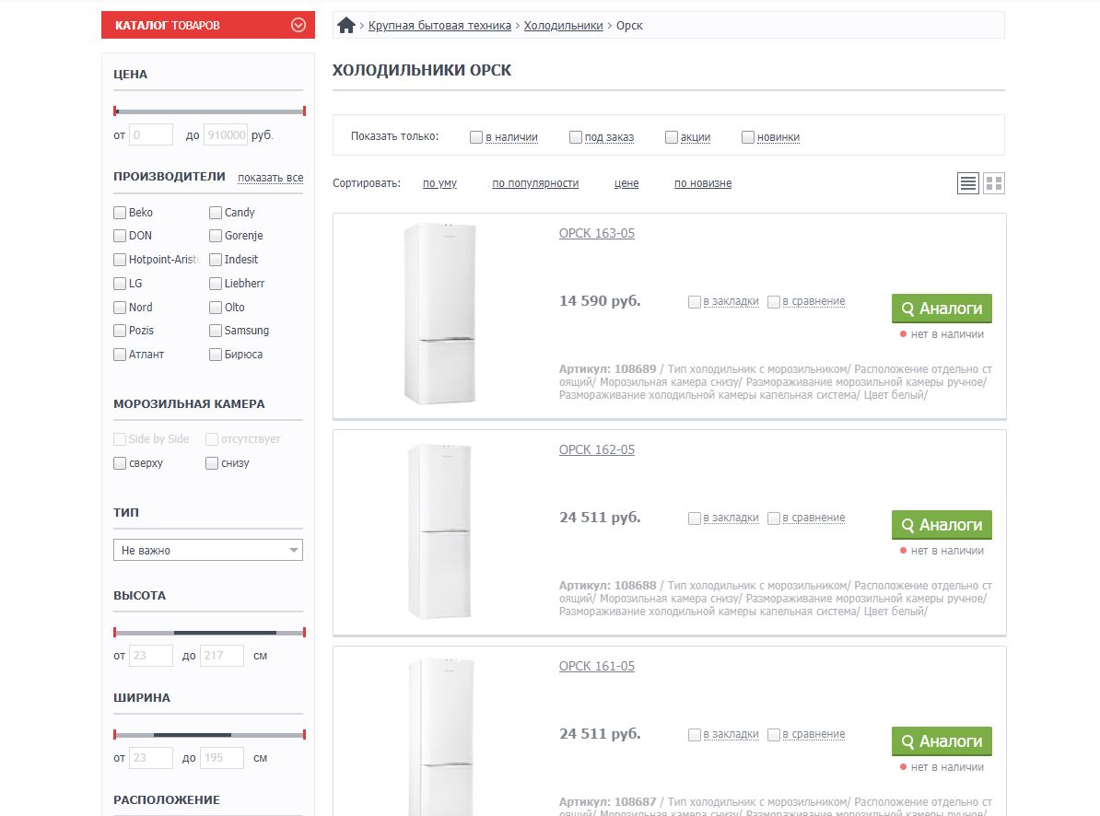
Task: Select the Samsung checkbox
Action: (216, 331)
